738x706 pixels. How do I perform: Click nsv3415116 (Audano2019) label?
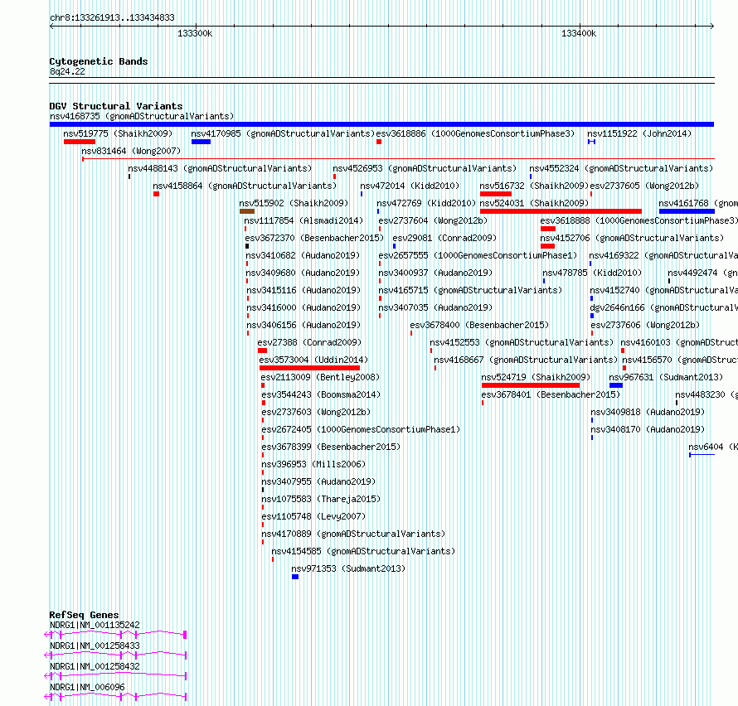point(303,290)
